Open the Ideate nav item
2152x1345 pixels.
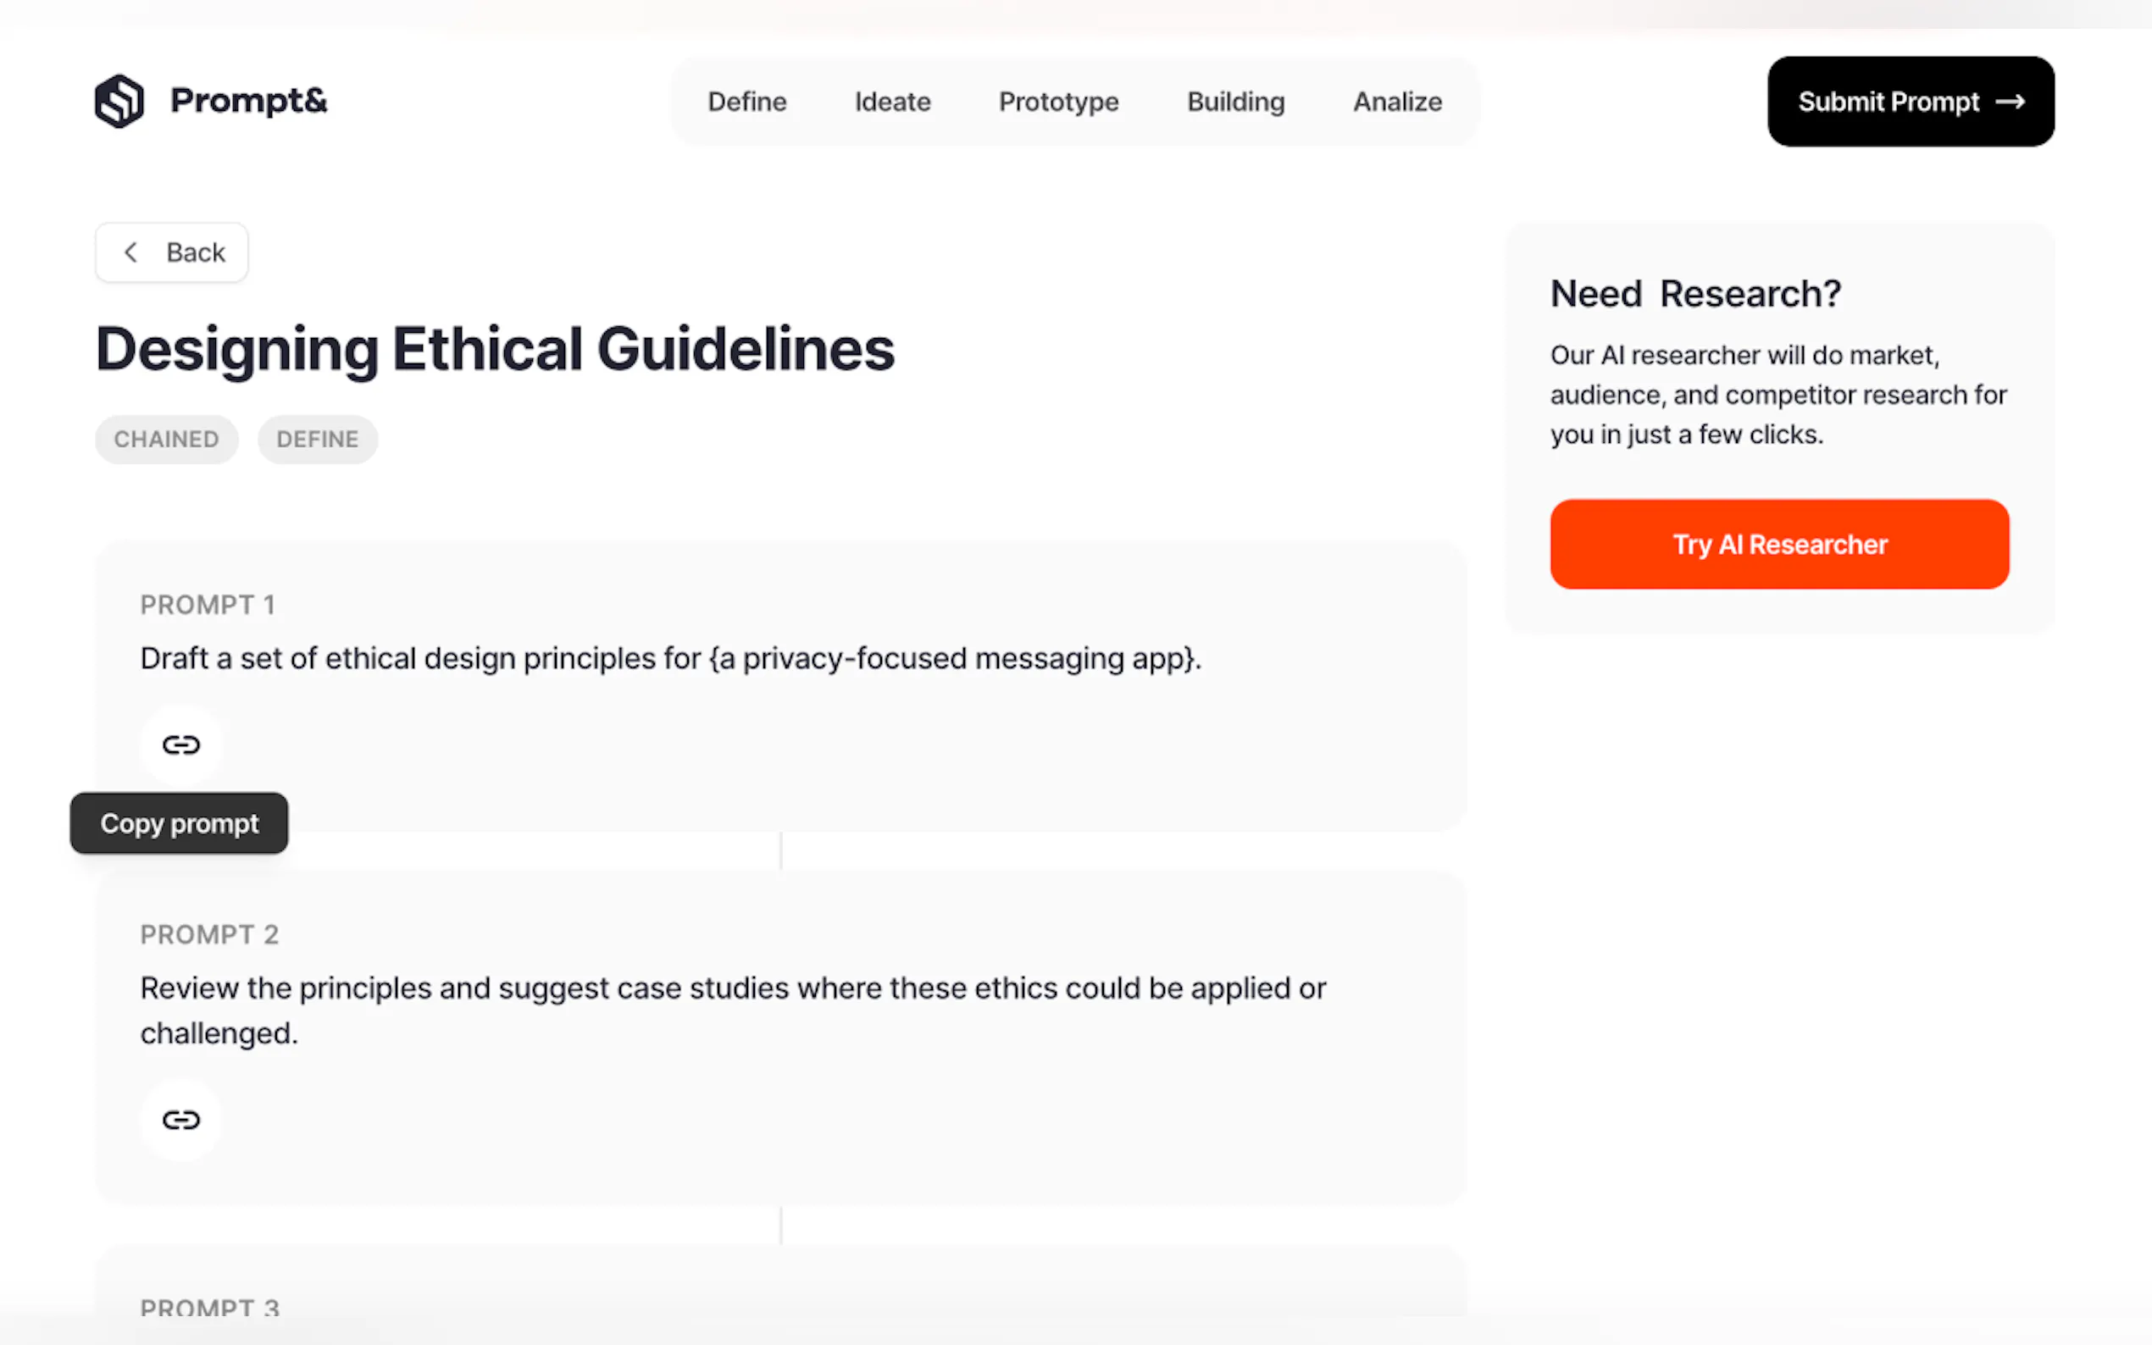[892, 102]
